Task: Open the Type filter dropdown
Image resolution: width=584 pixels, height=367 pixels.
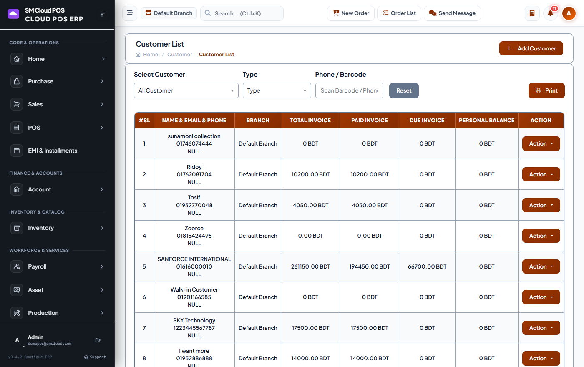Action: point(277,90)
